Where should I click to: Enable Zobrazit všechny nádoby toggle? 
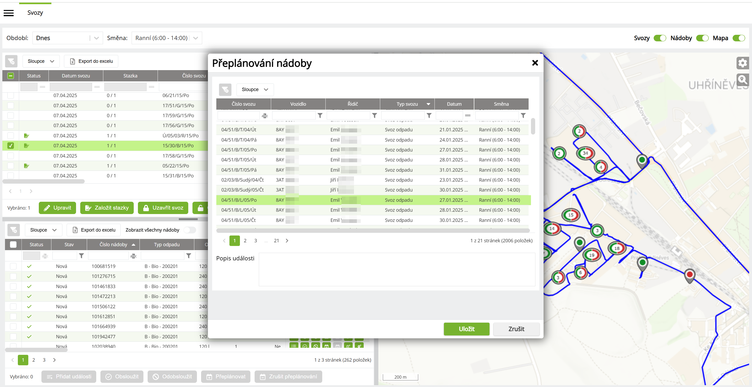click(x=190, y=230)
